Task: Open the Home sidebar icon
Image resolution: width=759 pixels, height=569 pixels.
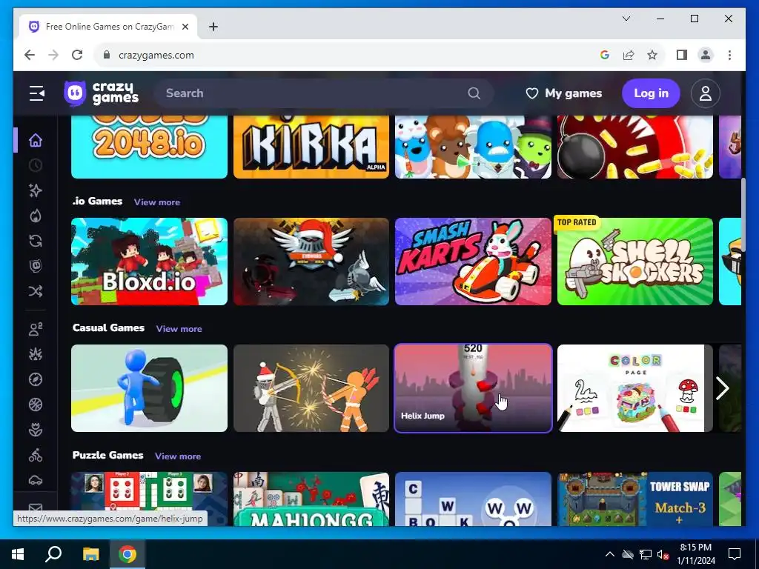Action: (36, 140)
